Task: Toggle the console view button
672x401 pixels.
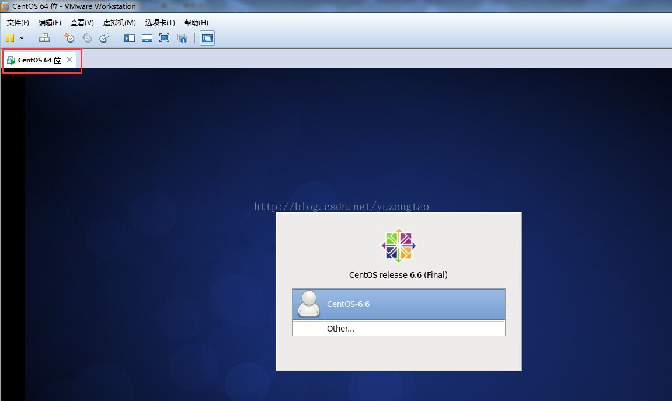Action: point(207,38)
